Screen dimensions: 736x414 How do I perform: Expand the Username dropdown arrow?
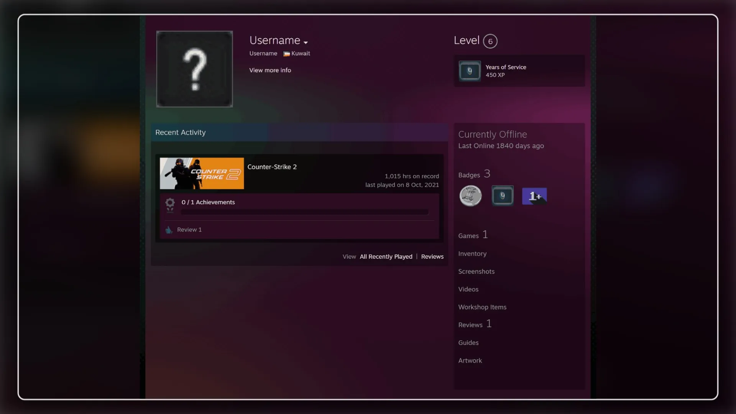click(306, 43)
